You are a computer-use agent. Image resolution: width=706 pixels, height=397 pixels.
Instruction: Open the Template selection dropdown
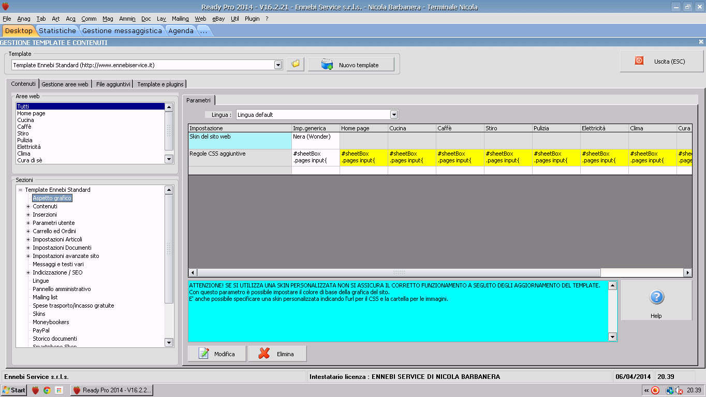pos(278,65)
